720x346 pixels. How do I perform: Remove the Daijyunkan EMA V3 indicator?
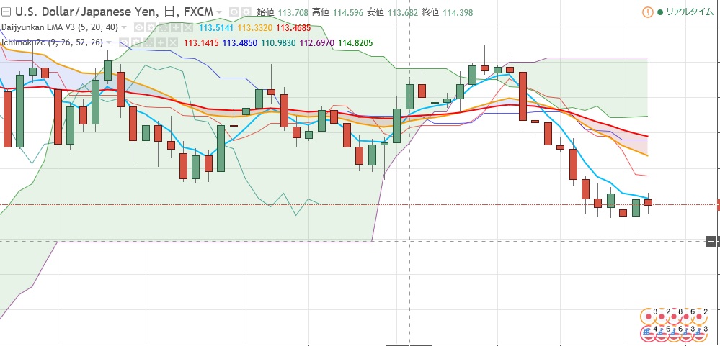pyautogui.click(x=187, y=27)
